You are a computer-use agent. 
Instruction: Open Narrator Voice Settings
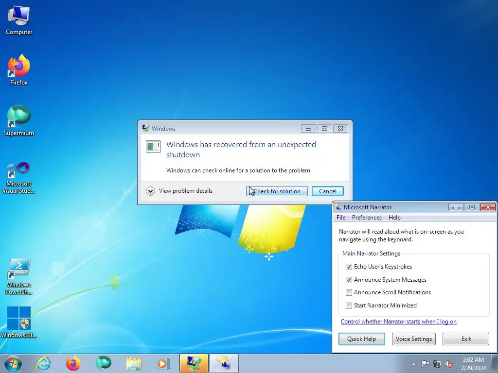pos(413,339)
